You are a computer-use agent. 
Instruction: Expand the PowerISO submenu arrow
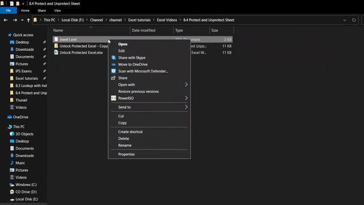pos(186,98)
